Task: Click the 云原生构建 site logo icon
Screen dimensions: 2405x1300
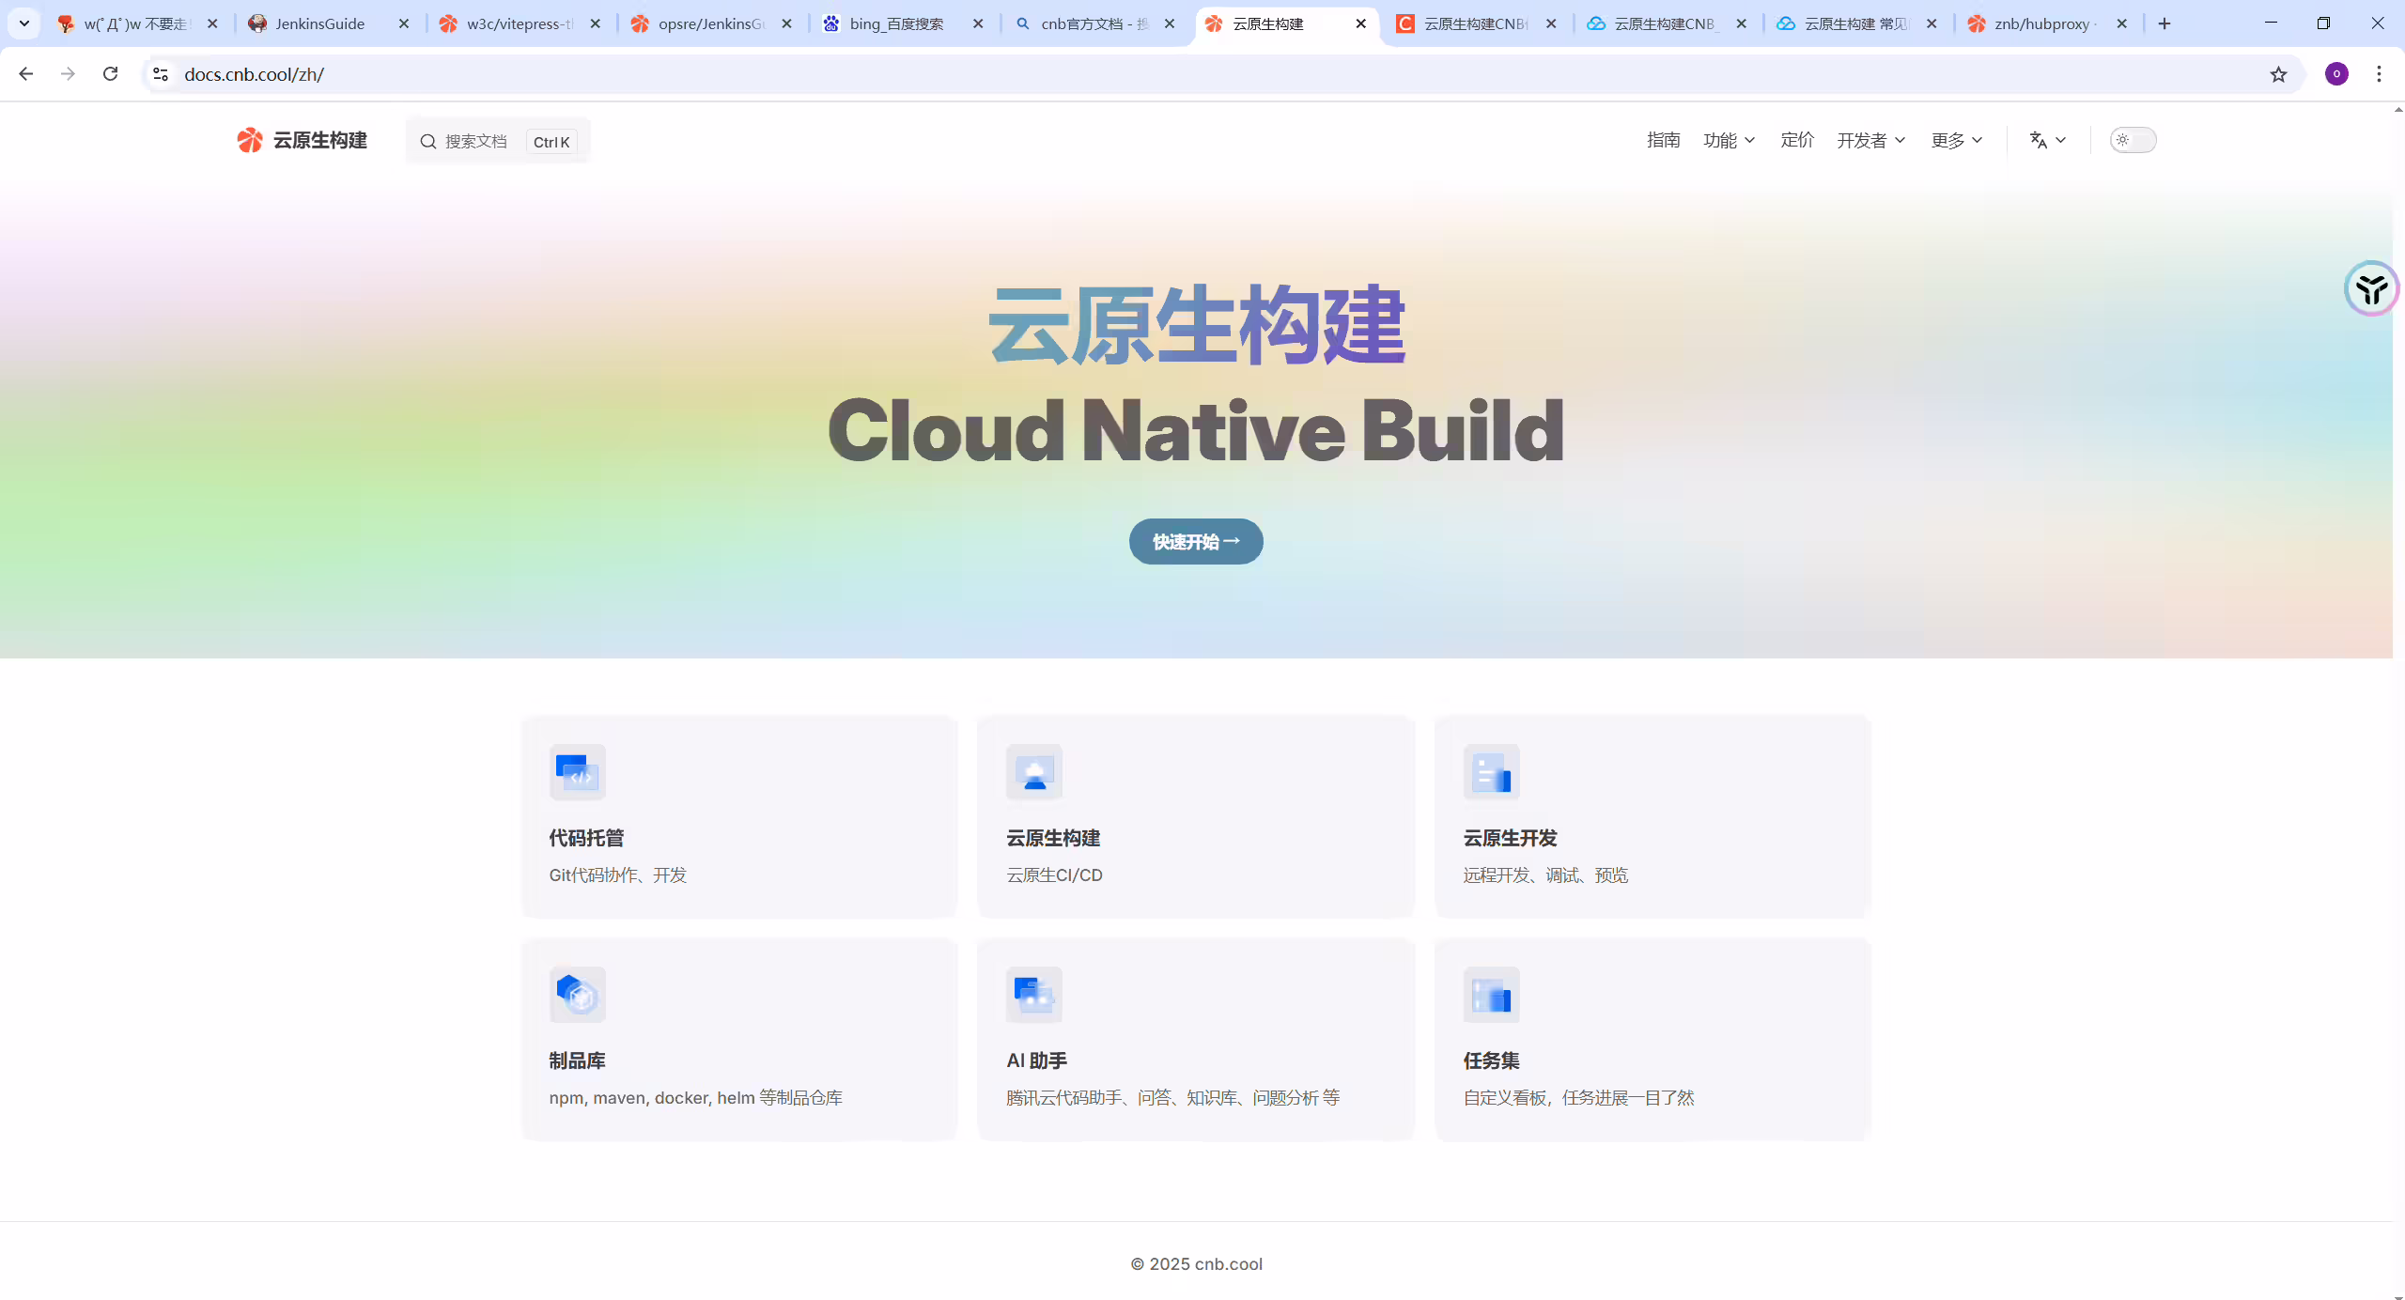Action: pyautogui.click(x=250, y=140)
